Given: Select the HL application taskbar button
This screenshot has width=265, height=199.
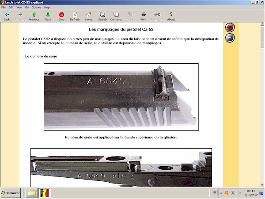Looking at the screenshot, I should click(x=45, y=193).
